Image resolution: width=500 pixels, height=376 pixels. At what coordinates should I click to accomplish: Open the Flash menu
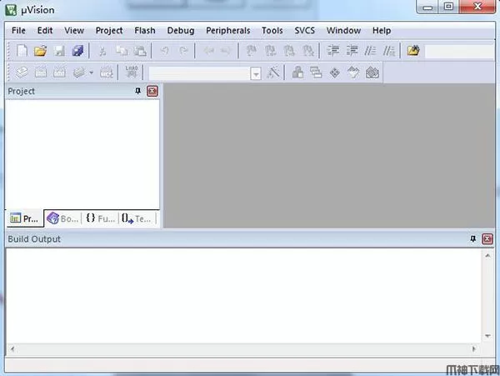[145, 31]
